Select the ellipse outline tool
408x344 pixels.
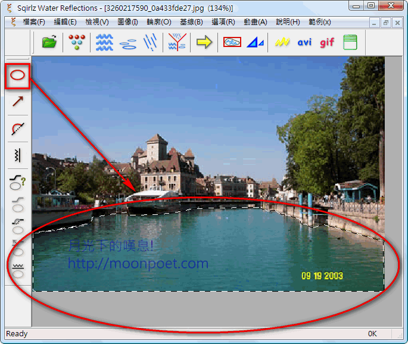[x=18, y=76]
